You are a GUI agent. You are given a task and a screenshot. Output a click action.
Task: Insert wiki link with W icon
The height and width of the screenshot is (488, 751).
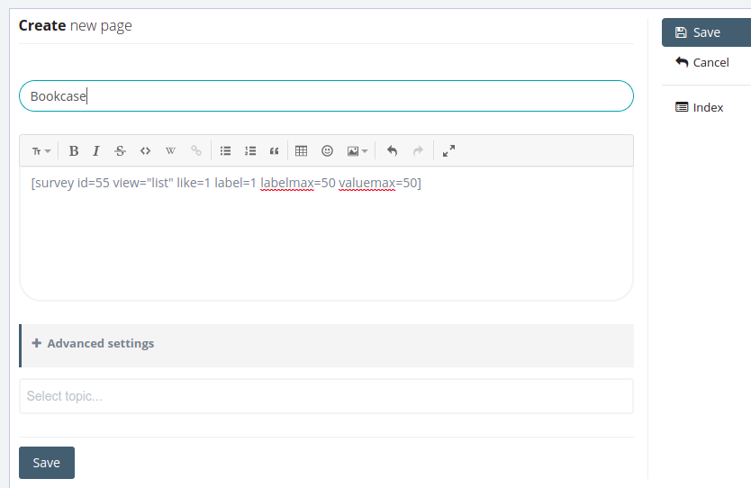pyautogui.click(x=170, y=151)
